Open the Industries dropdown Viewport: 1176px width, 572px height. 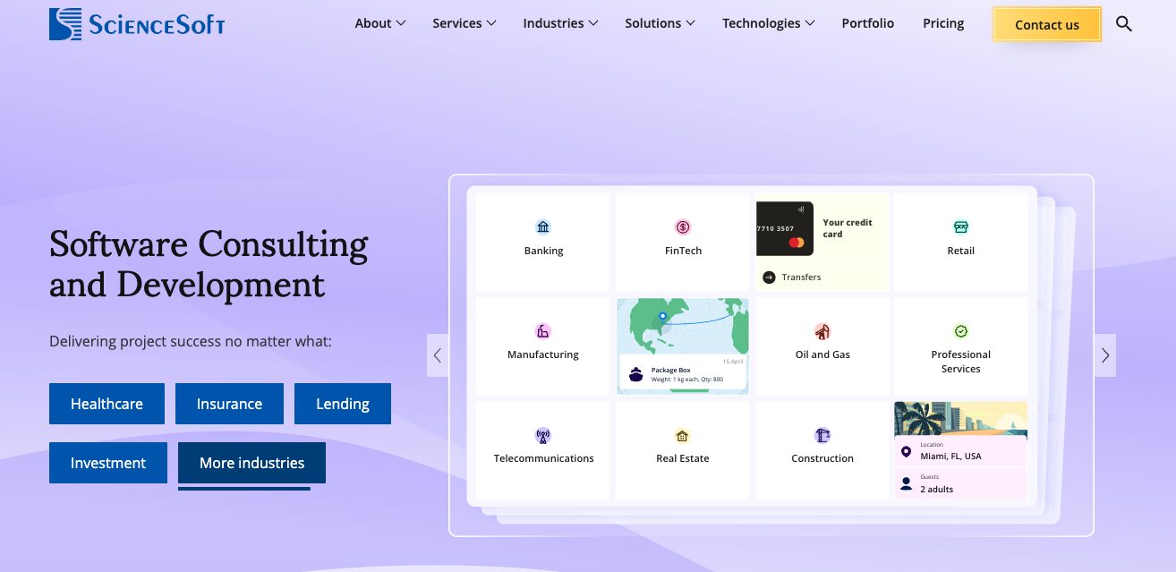(560, 23)
